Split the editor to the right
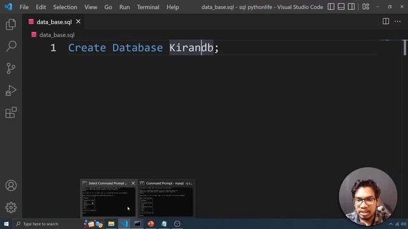408x229 pixels. coord(386,22)
